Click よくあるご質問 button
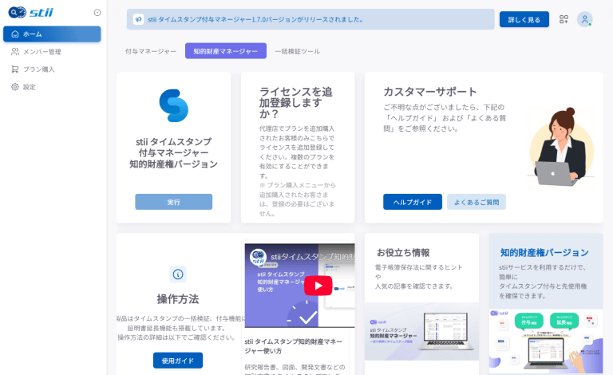Image resolution: width=613 pixels, height=375 pixels. (x=477, y=202)
